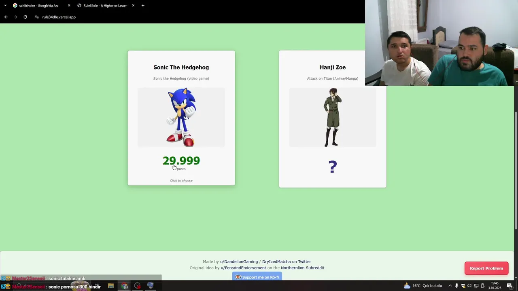Open the notification center icon
The height and width of the screenshot is (291, 518).
pyautogui.click(x=510, y=286)
